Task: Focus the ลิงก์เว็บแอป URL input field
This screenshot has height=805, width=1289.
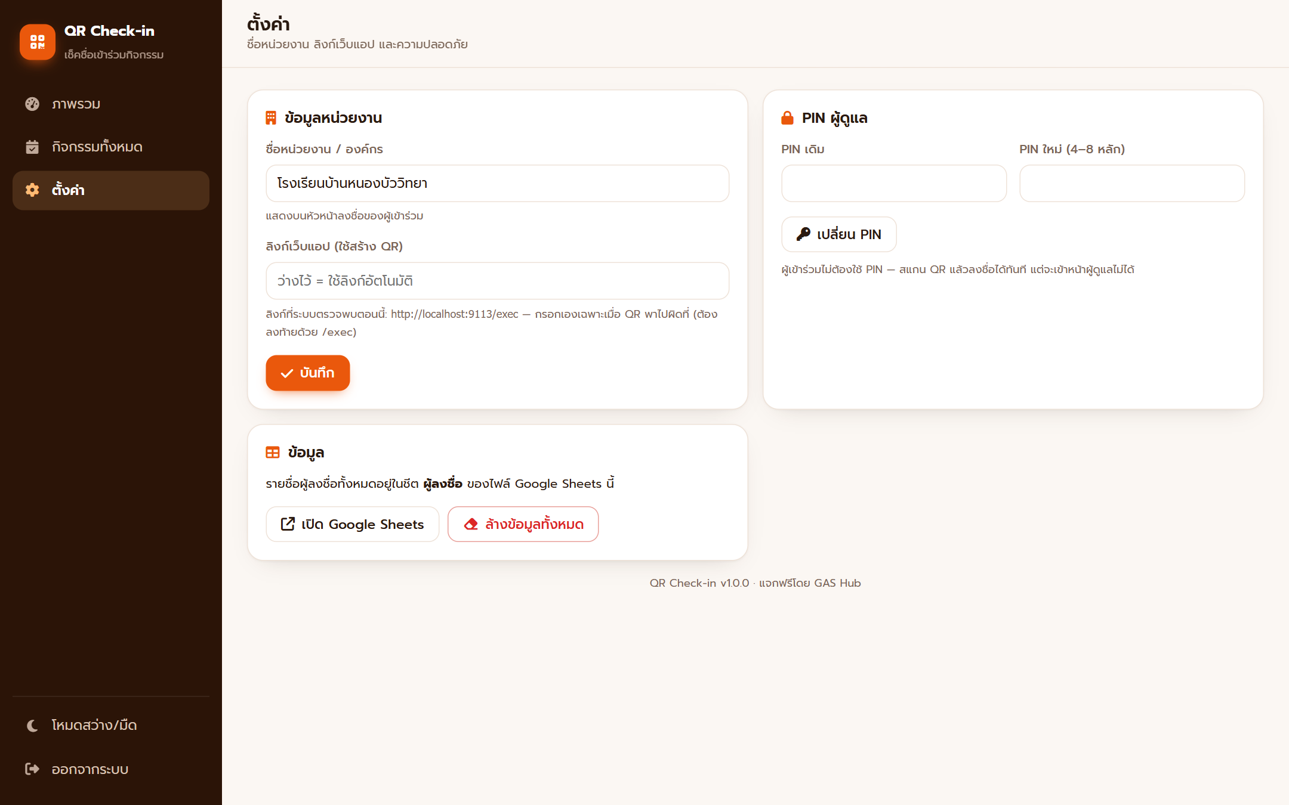Action: (x=498, y=281)
